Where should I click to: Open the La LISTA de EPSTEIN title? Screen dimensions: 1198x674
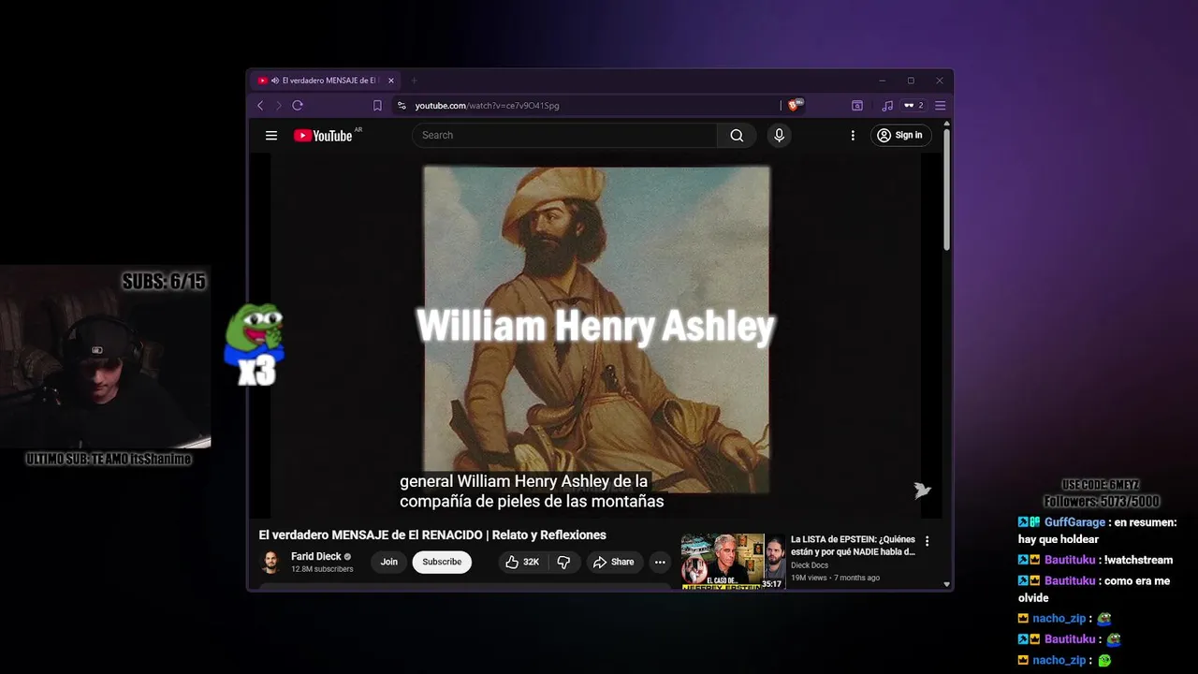coord(853,546)
